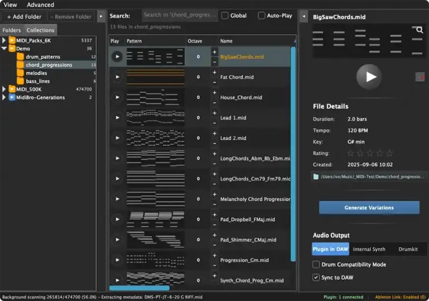Select the bass_lines folder

[x=38, y=82]
